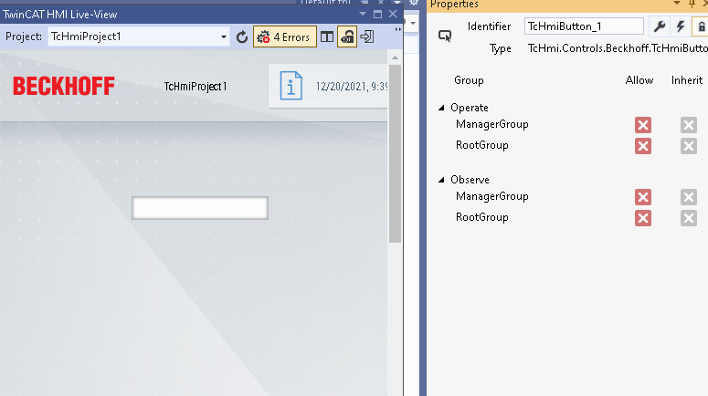Image resolution: width=708 pixels, height=396 pixels.
Task: Open the Project combo box TcHmiProject1
Action: click(139, 36)
